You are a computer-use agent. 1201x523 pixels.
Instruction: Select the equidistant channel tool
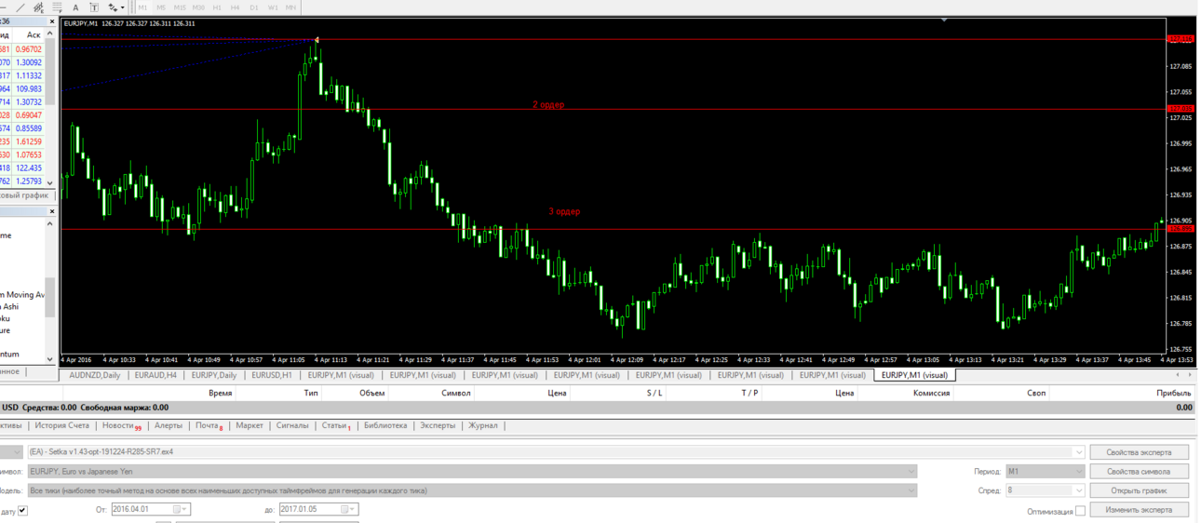click(x=38, y=7)
